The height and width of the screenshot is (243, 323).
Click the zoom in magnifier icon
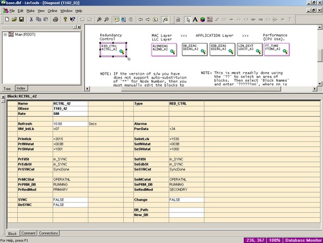click(99, 19)
